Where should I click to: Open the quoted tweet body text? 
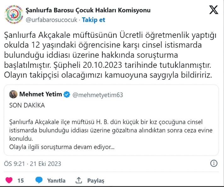110,134
